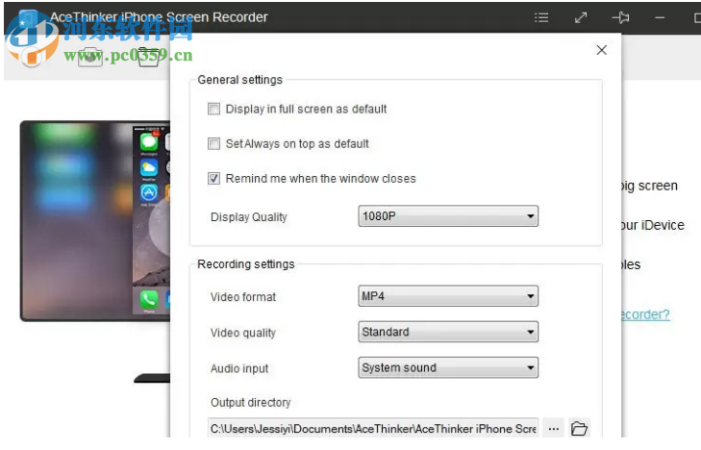
Task: Click the Video format label
Action: click(x=243, y=297)
